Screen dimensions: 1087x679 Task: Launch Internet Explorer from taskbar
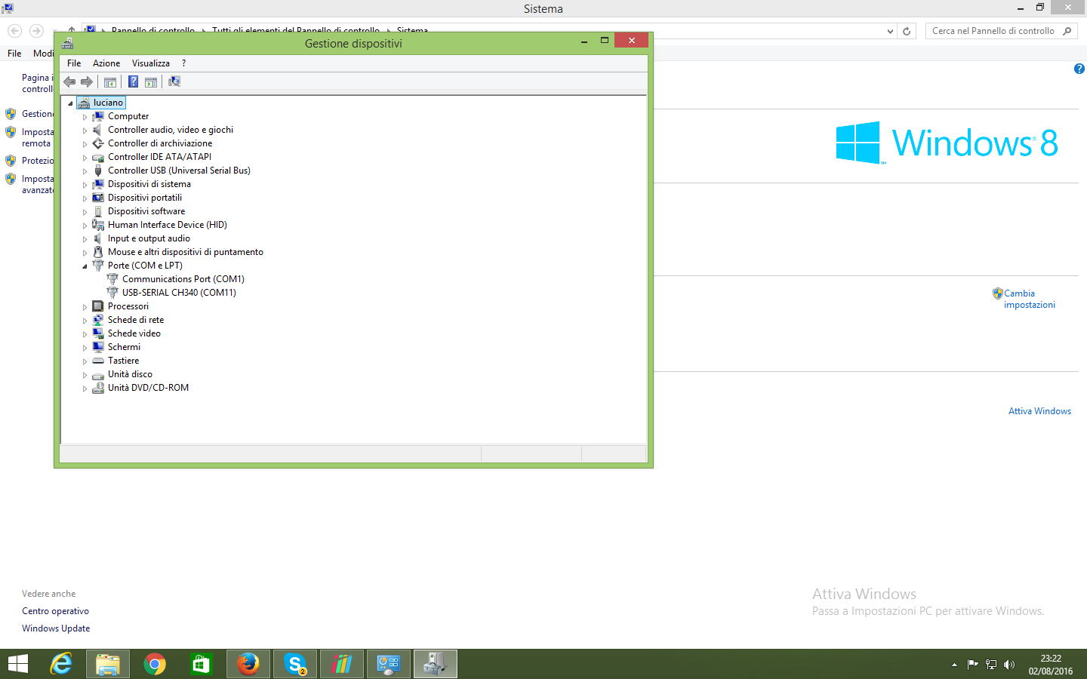coord(61,664)
